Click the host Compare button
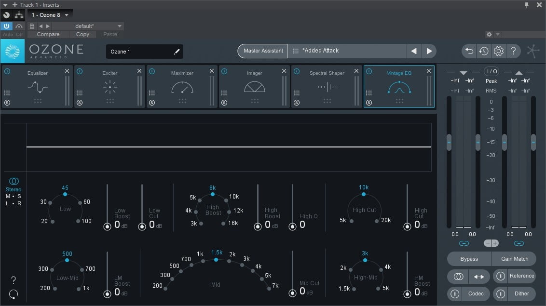The width and height of the screenshot is (546, 306). click(x=48, y=34)
